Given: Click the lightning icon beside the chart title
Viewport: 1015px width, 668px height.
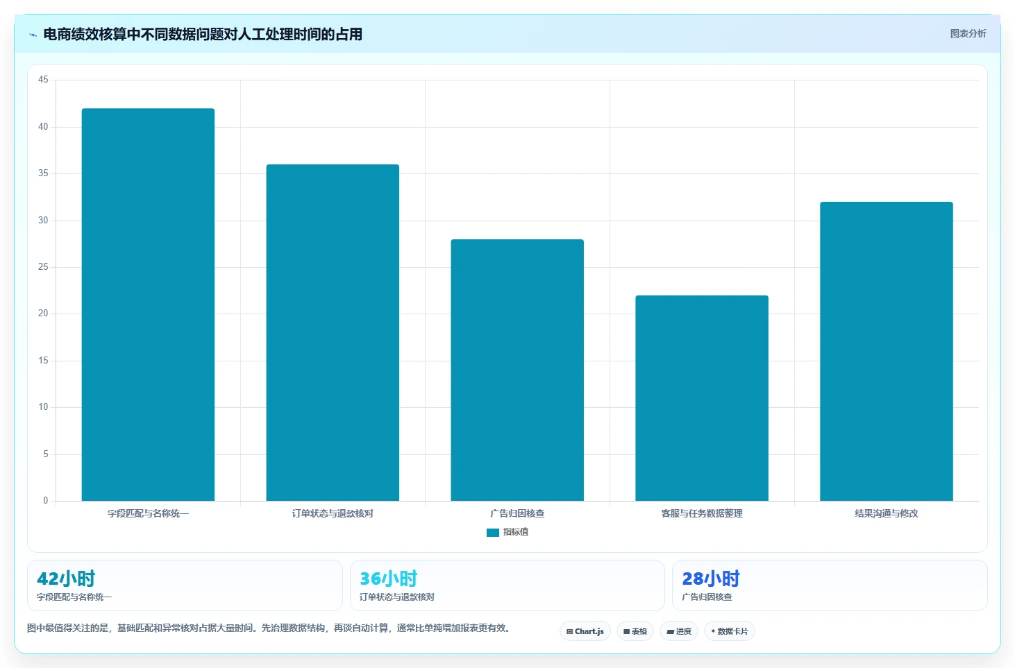Looking at the screenshot, I should coord(33,35).
